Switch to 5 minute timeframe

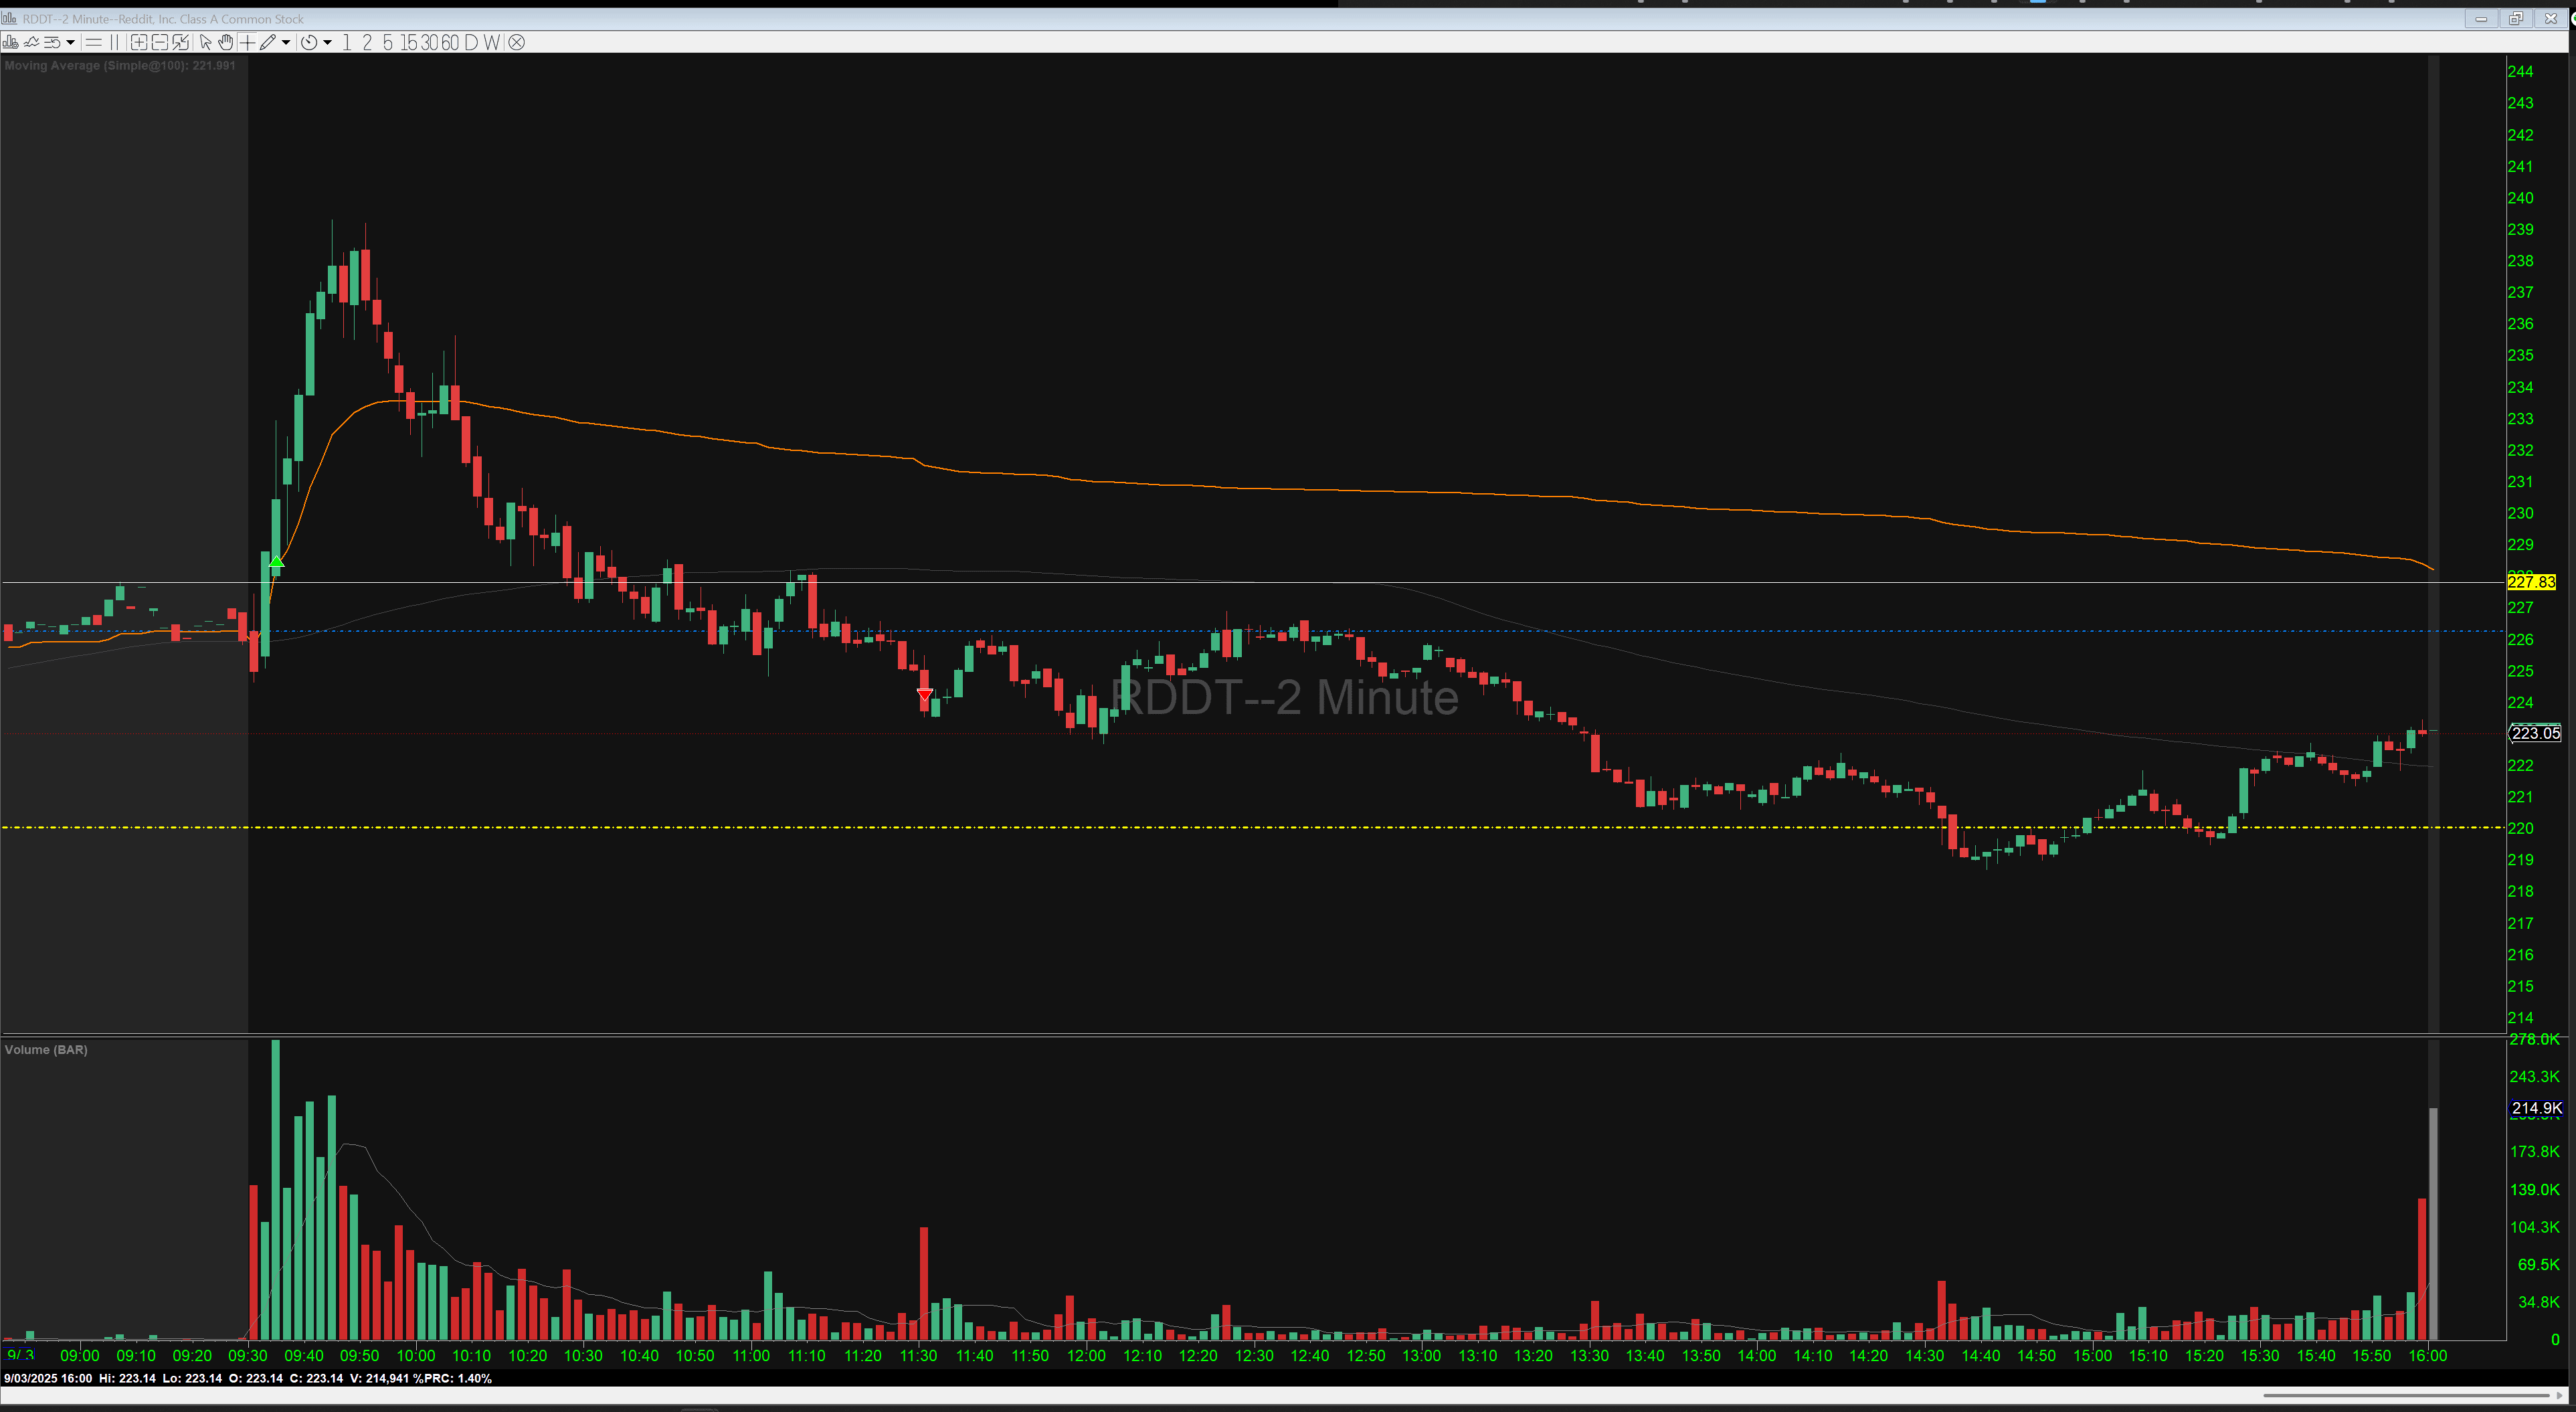coord(388,43)
